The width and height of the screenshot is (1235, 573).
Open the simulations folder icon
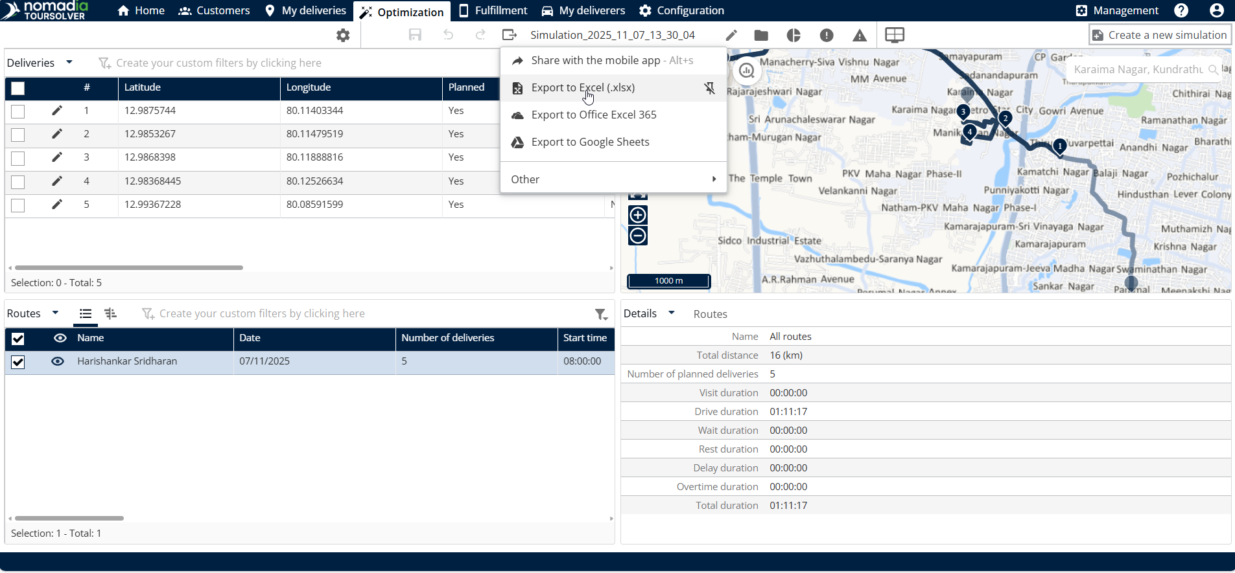point(762,36)
